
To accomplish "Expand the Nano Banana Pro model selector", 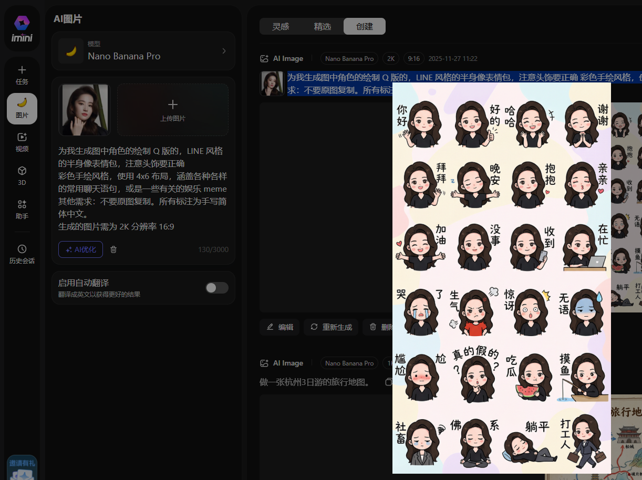I will coord(143,51).
